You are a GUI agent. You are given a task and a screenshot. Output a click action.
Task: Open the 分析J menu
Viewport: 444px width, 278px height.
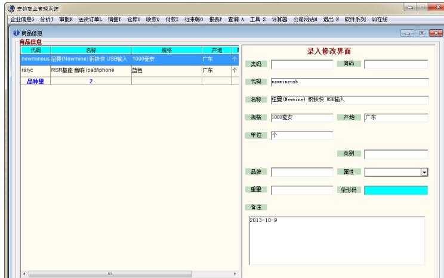(x=47, y=20)
